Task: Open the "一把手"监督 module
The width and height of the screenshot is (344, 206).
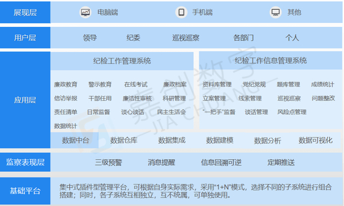Action: click(x=219, y=112)
